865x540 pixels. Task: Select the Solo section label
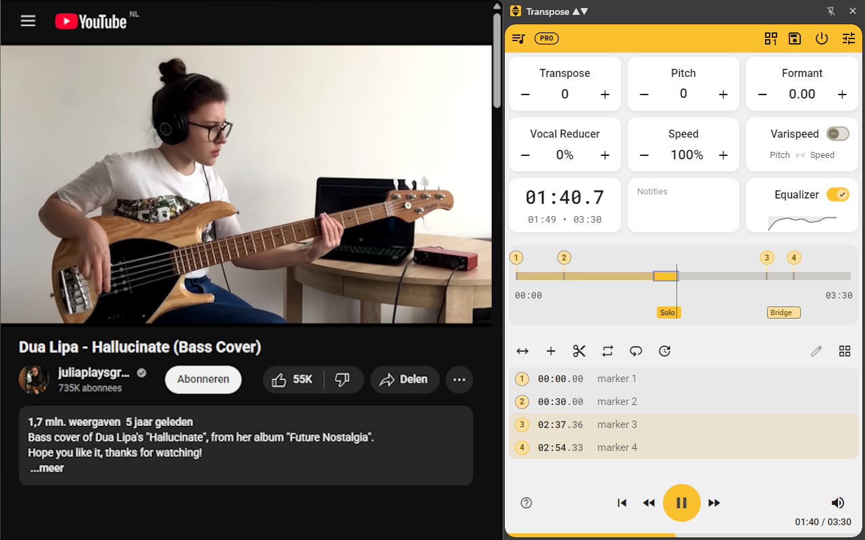[x=668, y=313]
